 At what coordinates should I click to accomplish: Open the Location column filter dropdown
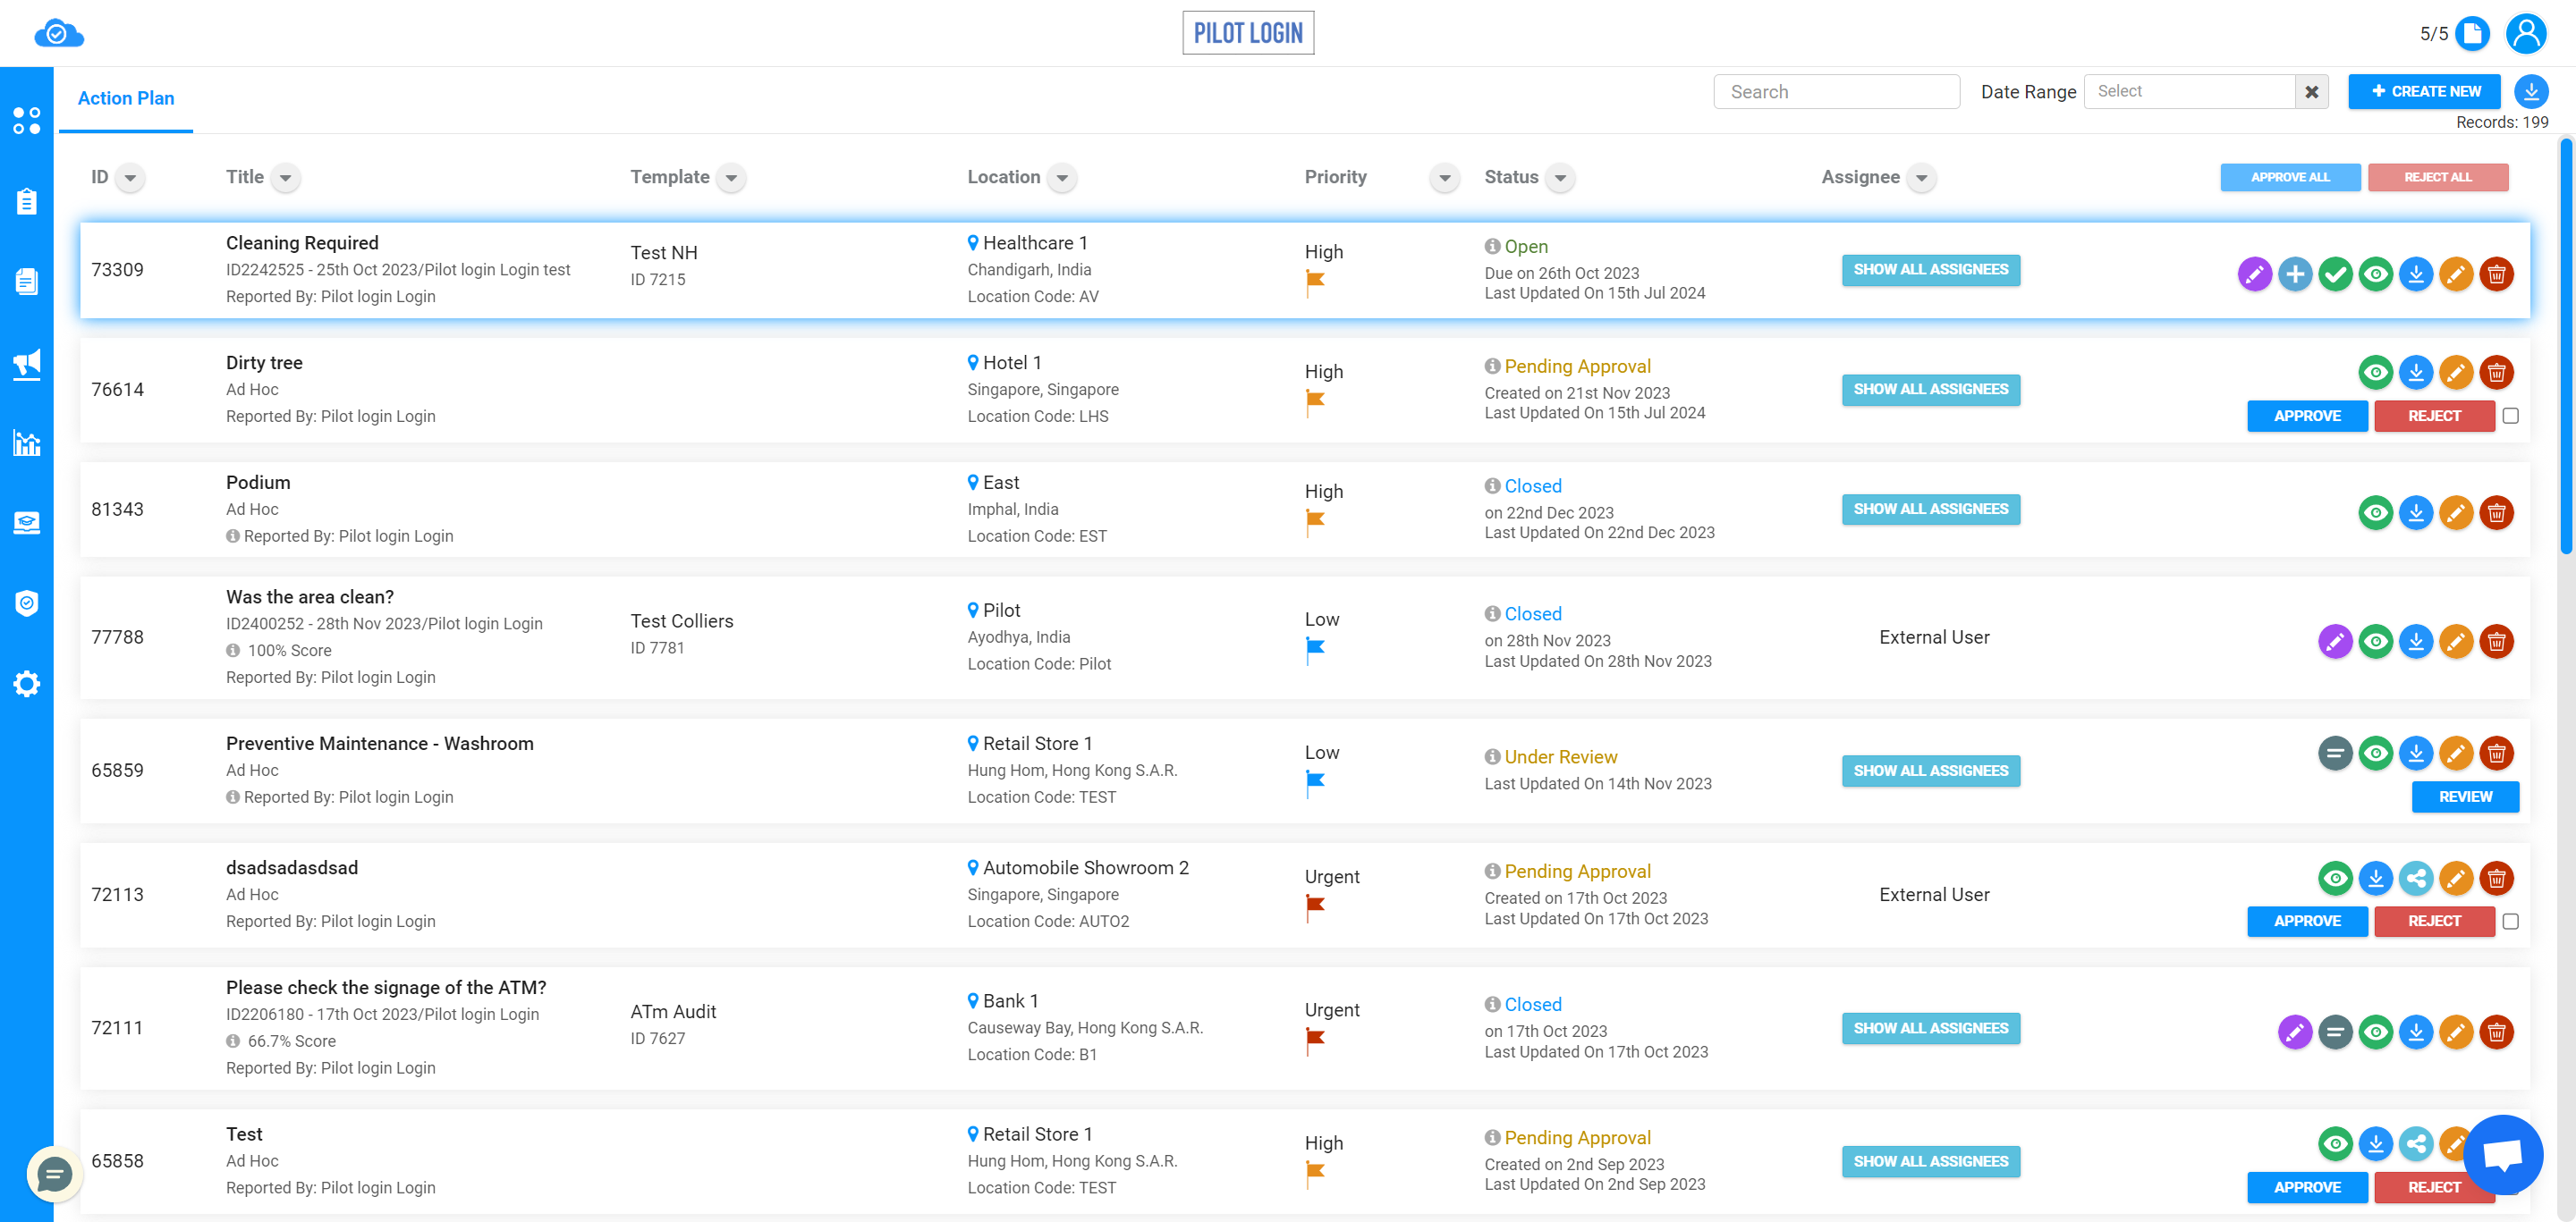(1062, 178)
